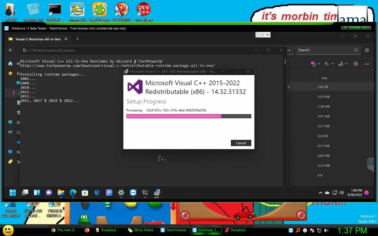This screenshot has height=236, width=378.
Task: Open Task View on the remote taskbar
Action: click(25, 193)
